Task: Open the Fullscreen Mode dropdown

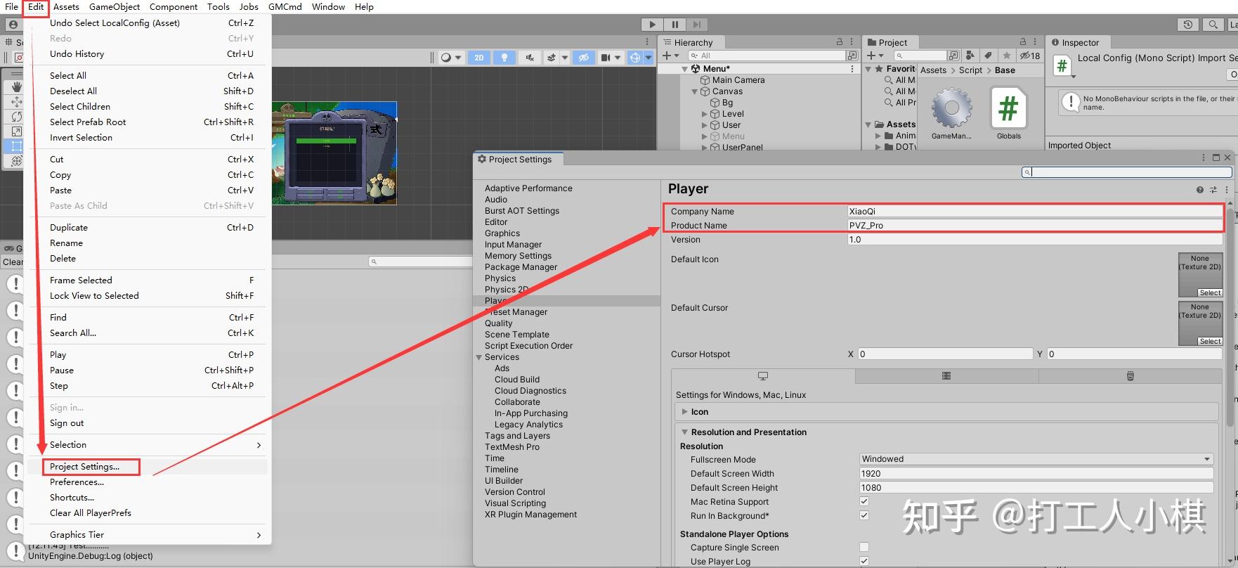Action: [1036, 459]
